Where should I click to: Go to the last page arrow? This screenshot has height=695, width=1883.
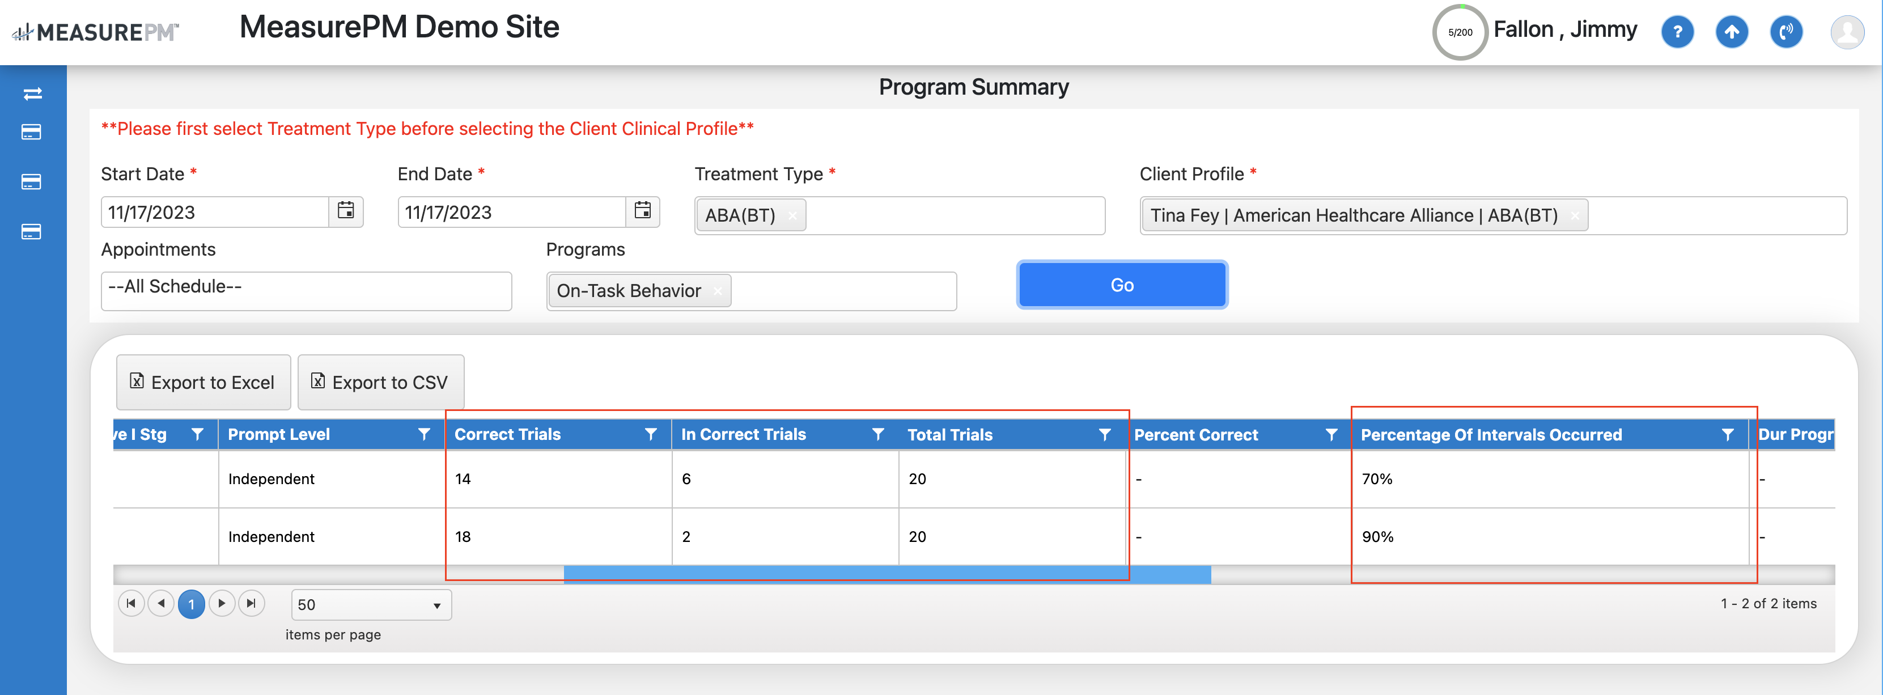[252, 603]
